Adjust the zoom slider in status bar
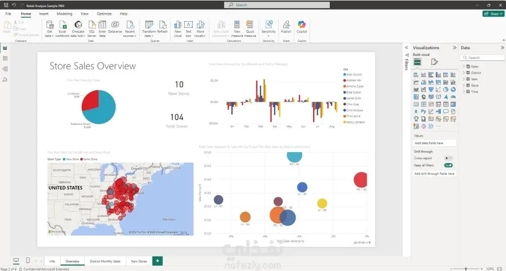Viewport: 506px width, 271px height. [x=466, y=268]
